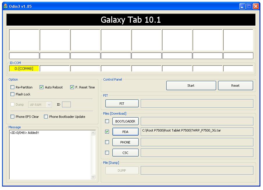Uncheck the F. Reset Time option
Screen dimensions: 263x190
point(72,87)
